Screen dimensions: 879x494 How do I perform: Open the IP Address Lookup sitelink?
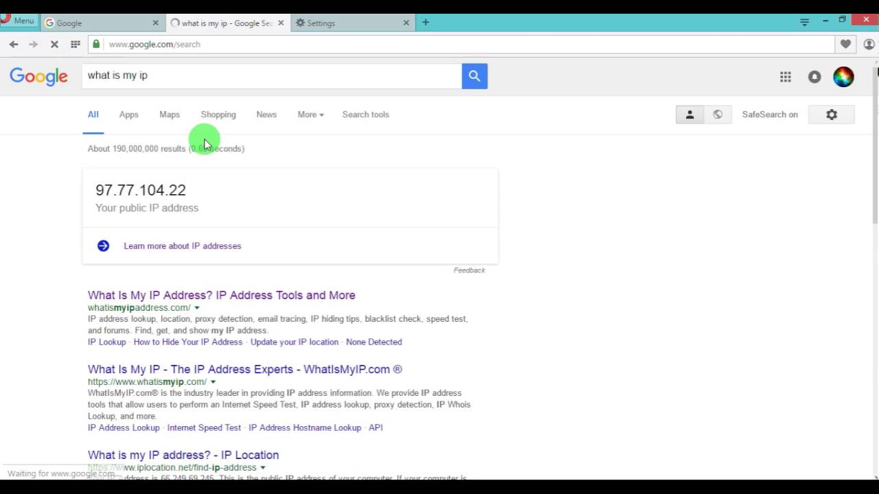[x=124, y=427]
